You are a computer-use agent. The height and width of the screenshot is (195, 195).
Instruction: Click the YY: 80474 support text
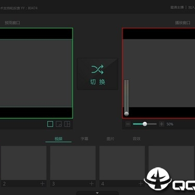pos(19,8)
